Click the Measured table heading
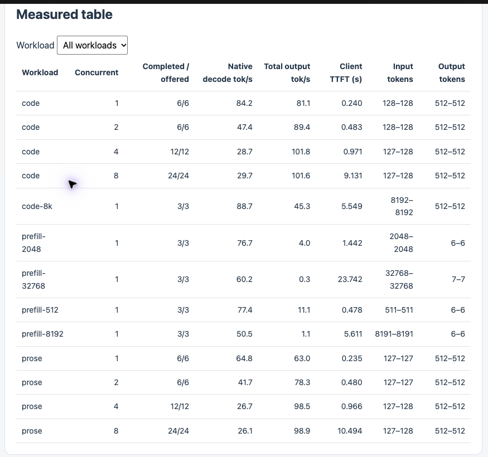This screenshot has height=457, width=488. (x=64, y=14)
